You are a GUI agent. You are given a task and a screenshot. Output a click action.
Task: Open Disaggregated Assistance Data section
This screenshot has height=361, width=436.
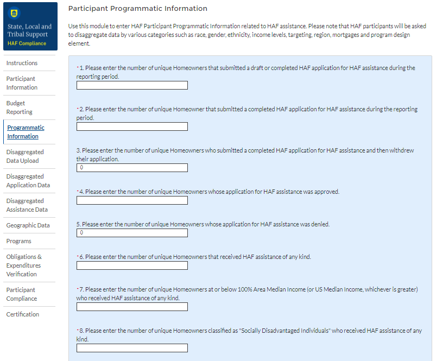(27, 205)
